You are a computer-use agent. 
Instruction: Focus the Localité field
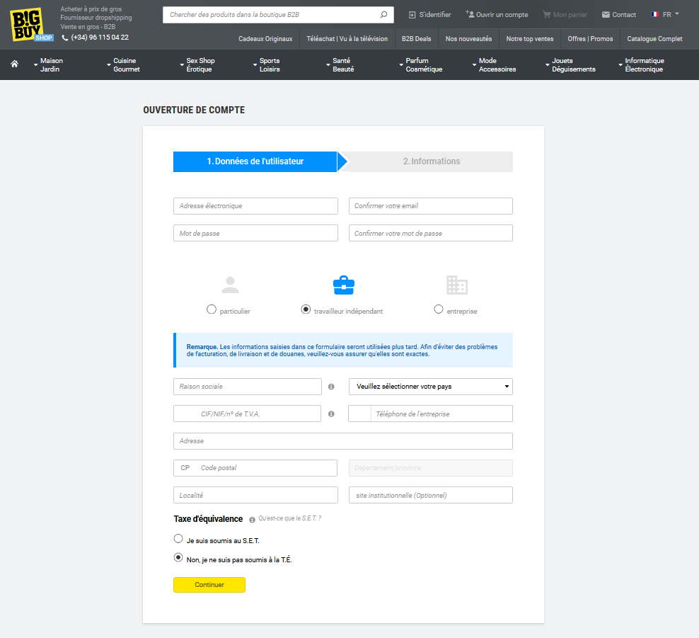click(255, 495)
